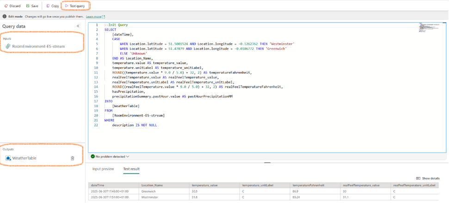Click the panel resize handle above tabs
This screenshot has height=203, width=449.
tap(267, 162)
